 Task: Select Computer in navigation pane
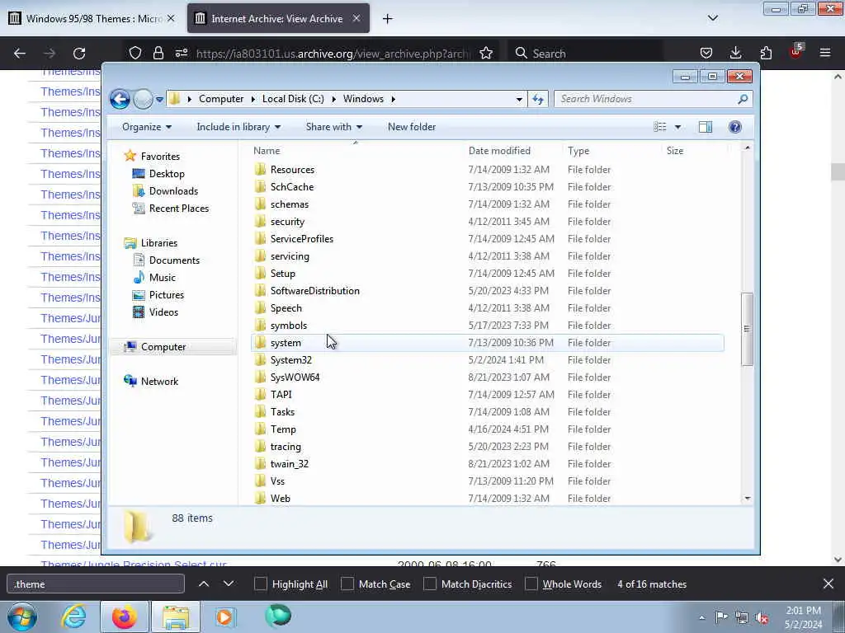click(163, 347)
